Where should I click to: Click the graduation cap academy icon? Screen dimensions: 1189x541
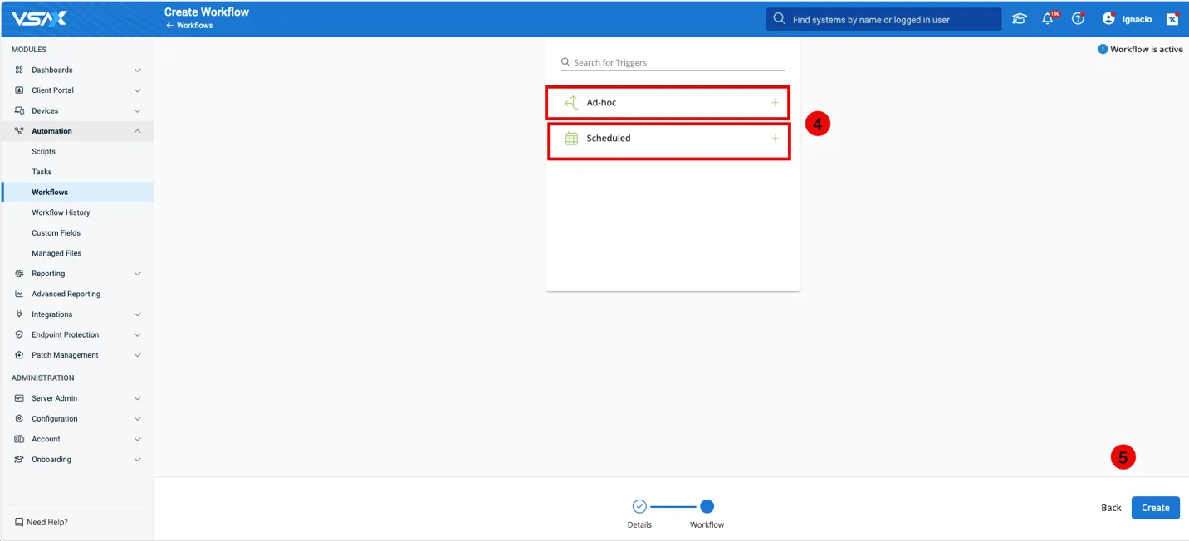1019,19
